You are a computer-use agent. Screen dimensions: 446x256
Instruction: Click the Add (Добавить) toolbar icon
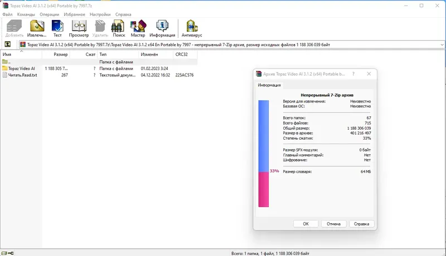click(x=14, y=28)
